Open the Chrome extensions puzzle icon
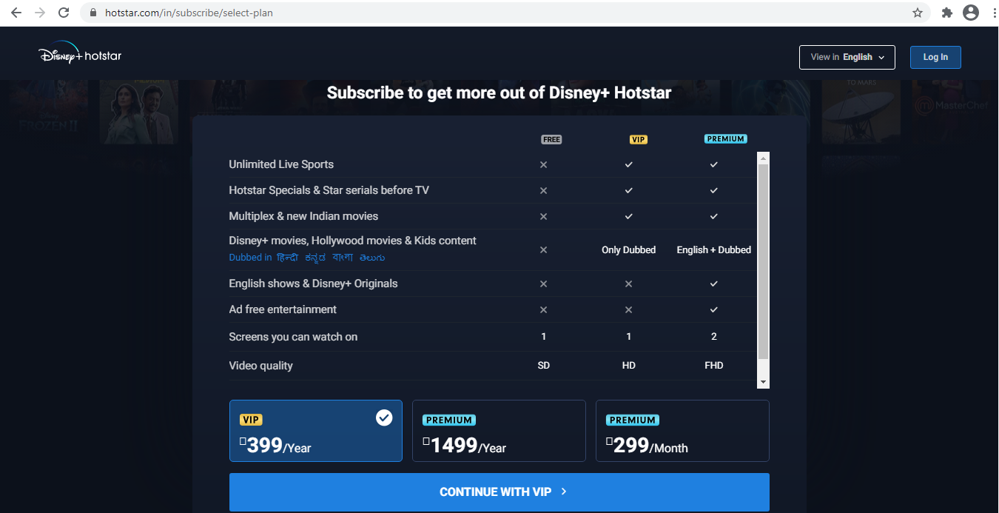Image resolution: width=999 pixels, height=513 pixels. pyautogui.click(x=946, y=13)
